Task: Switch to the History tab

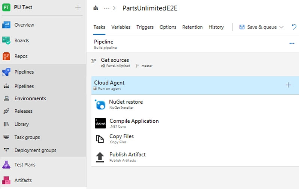Action: [216, 27]
